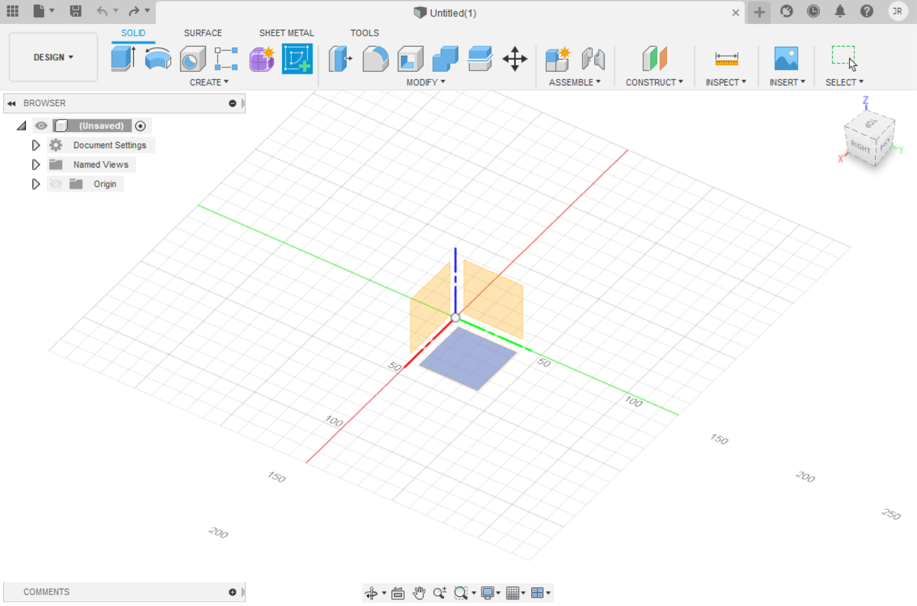917x606 pixels.
Task: Select the Offset Plane construct tool
Action: (x=654, y=59)
